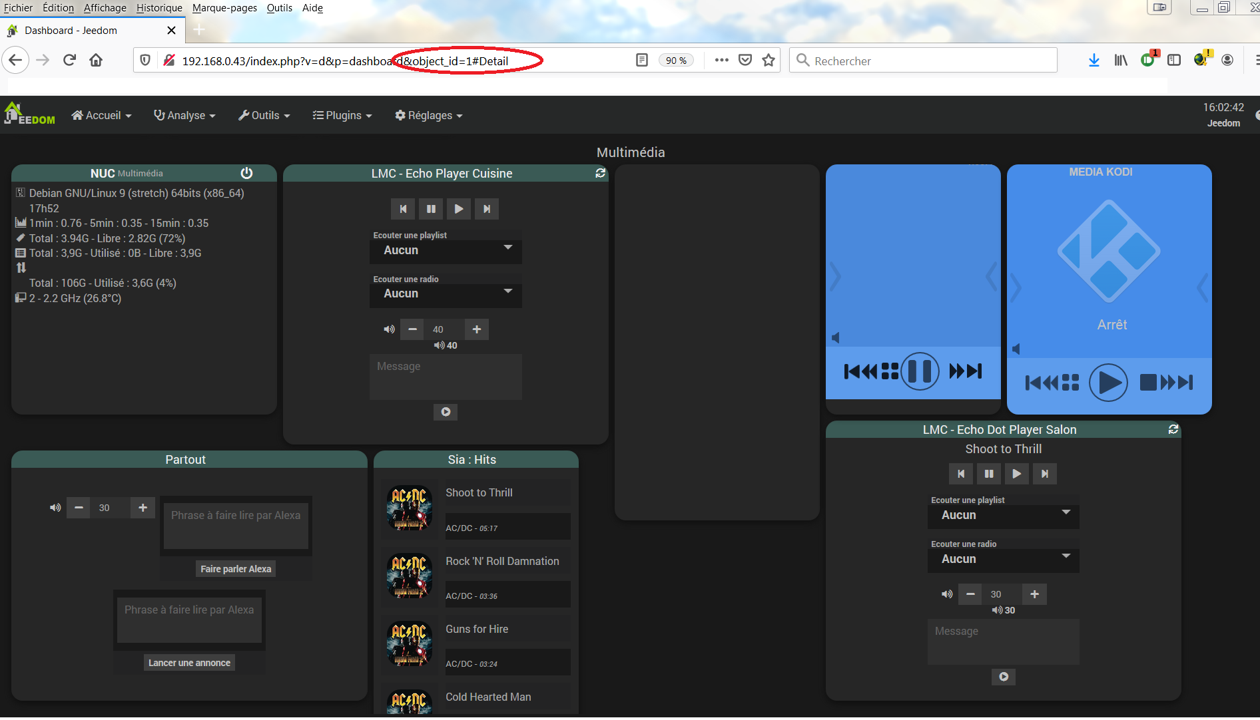1260x720 pixels.
Task: Pause playback on Echo Player Cuisine
Action: coord(431,209)
